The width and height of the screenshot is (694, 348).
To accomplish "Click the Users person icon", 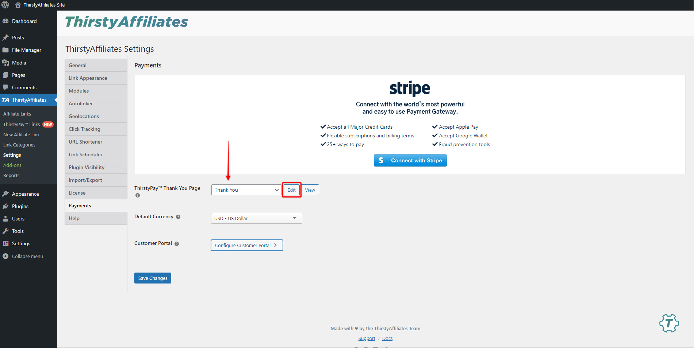I will [5, 219].
